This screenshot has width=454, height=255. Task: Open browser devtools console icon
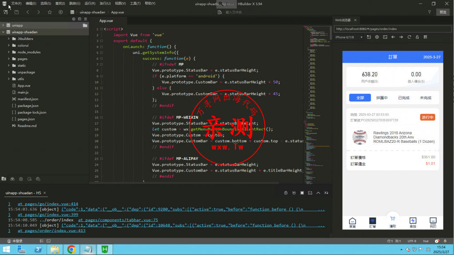click(385, 37)
